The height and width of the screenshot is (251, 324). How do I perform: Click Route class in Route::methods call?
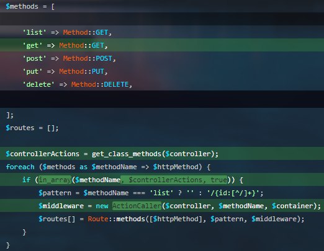(98, 219)
